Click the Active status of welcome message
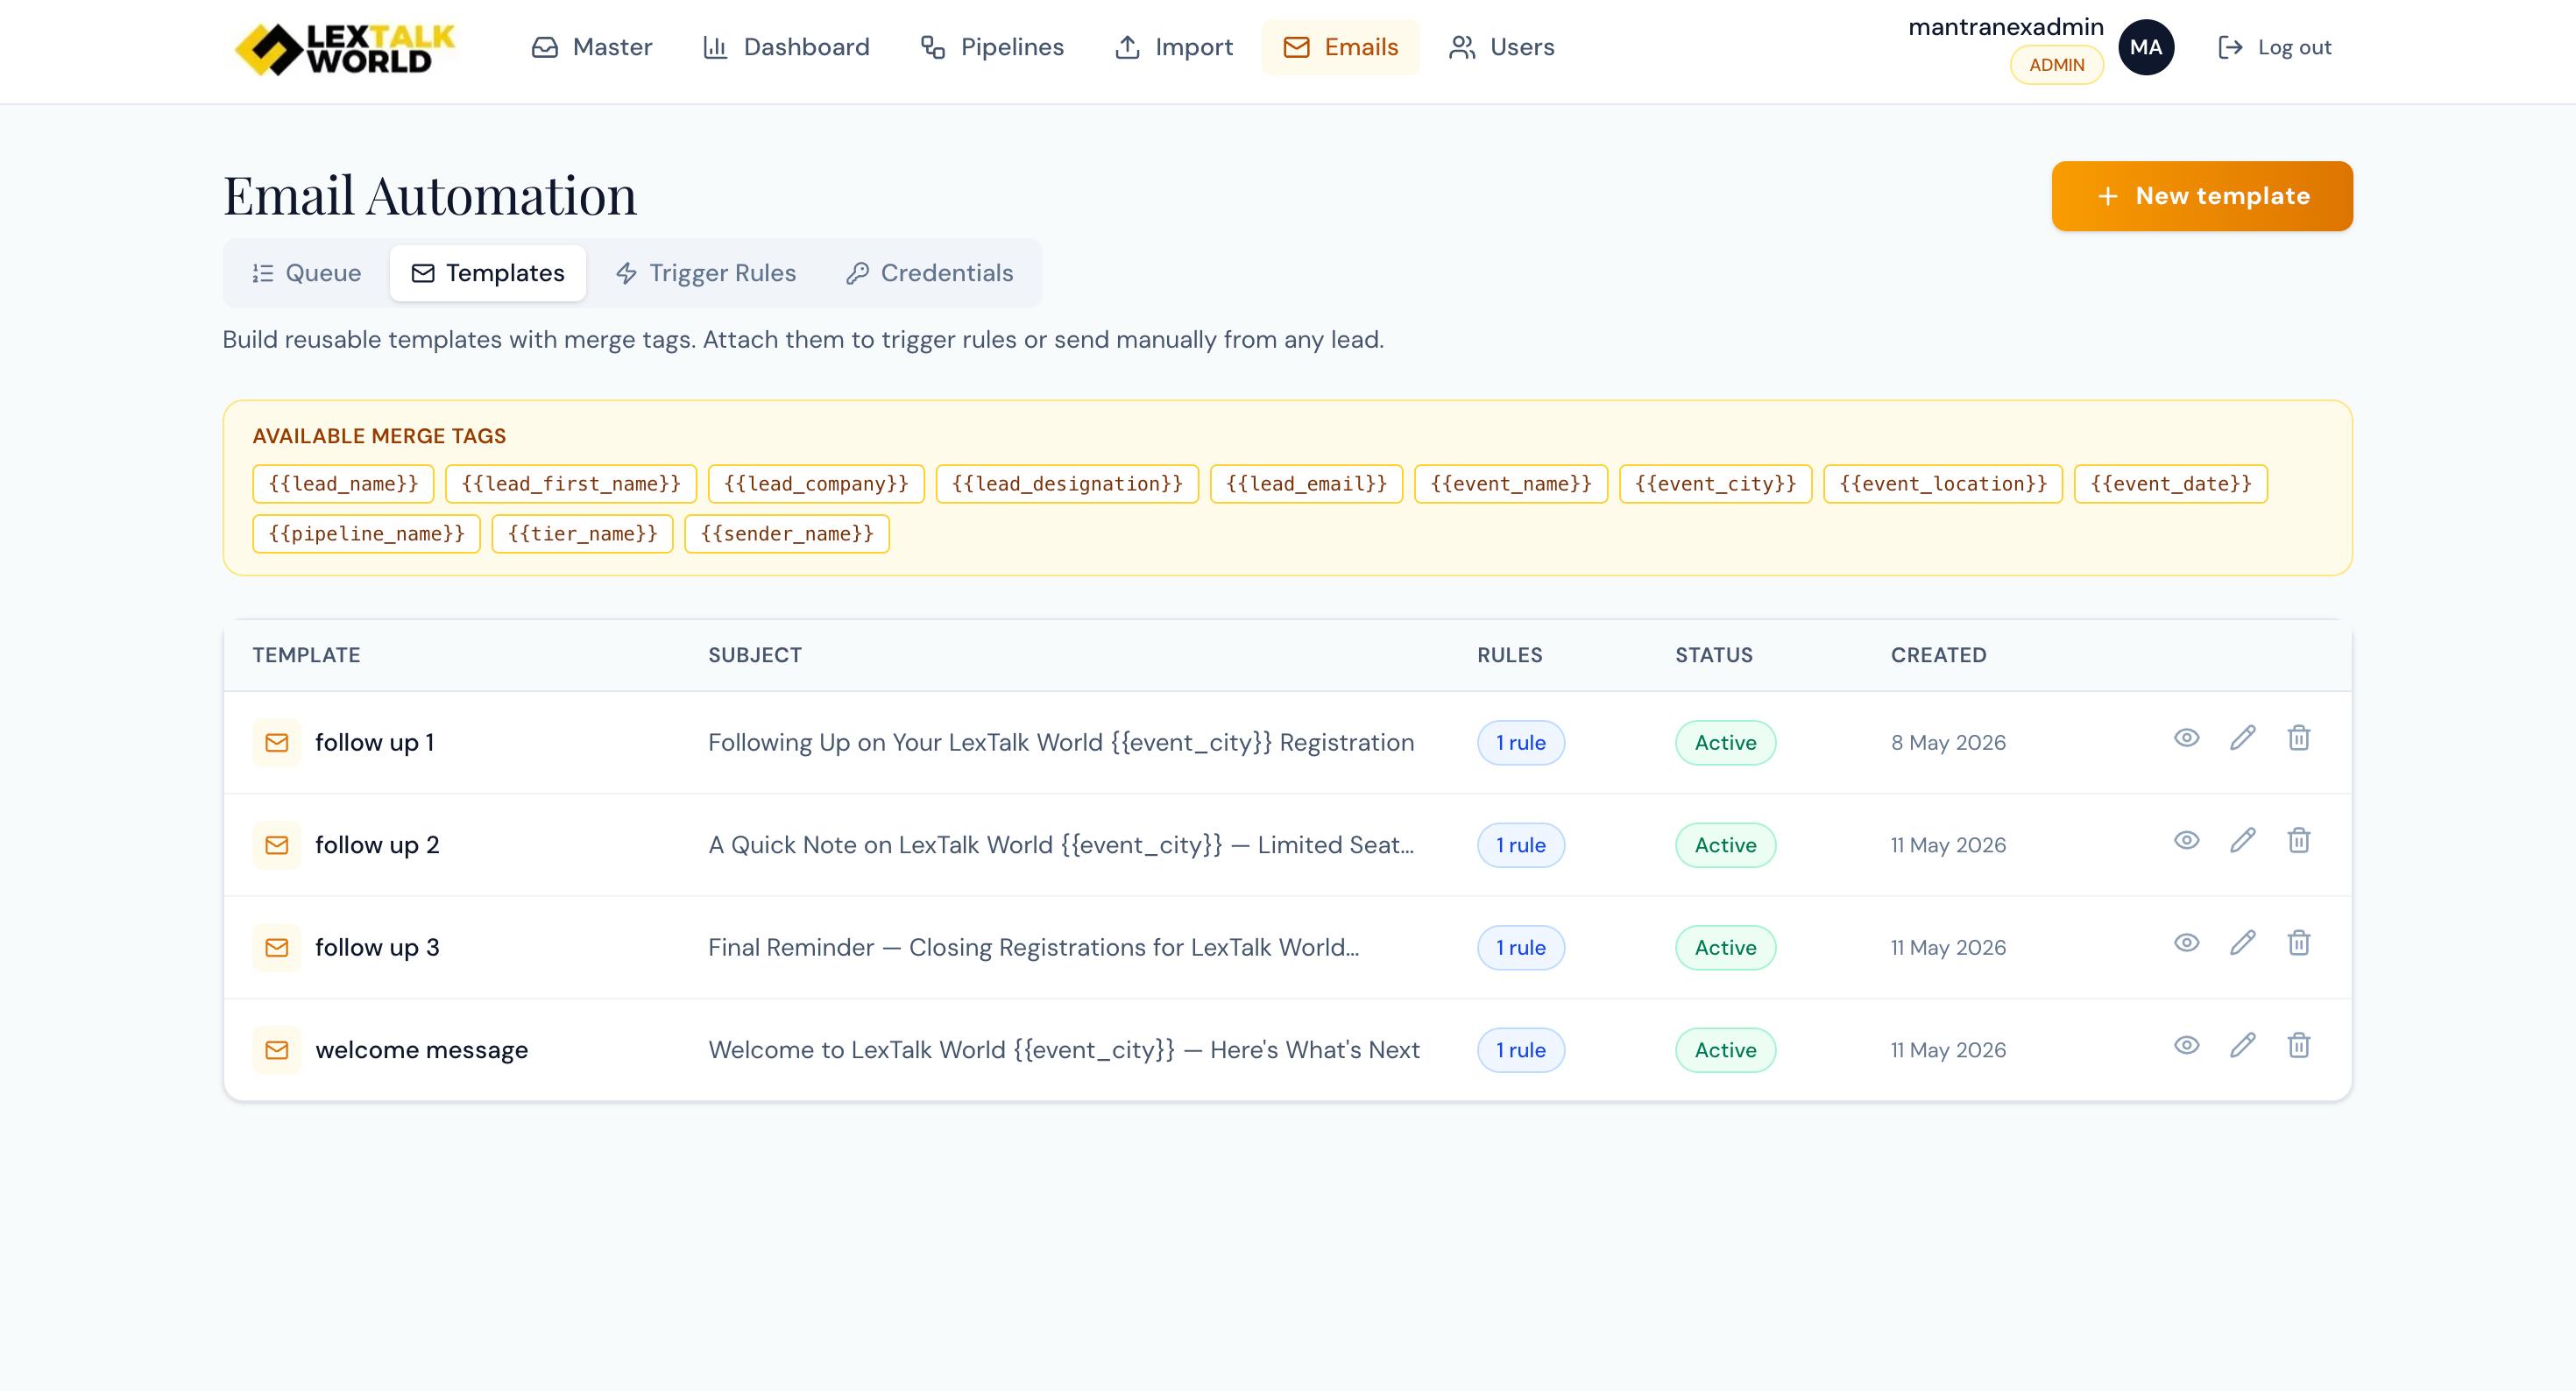The image size is (2576, 1391). (x=1725, y=1050)
